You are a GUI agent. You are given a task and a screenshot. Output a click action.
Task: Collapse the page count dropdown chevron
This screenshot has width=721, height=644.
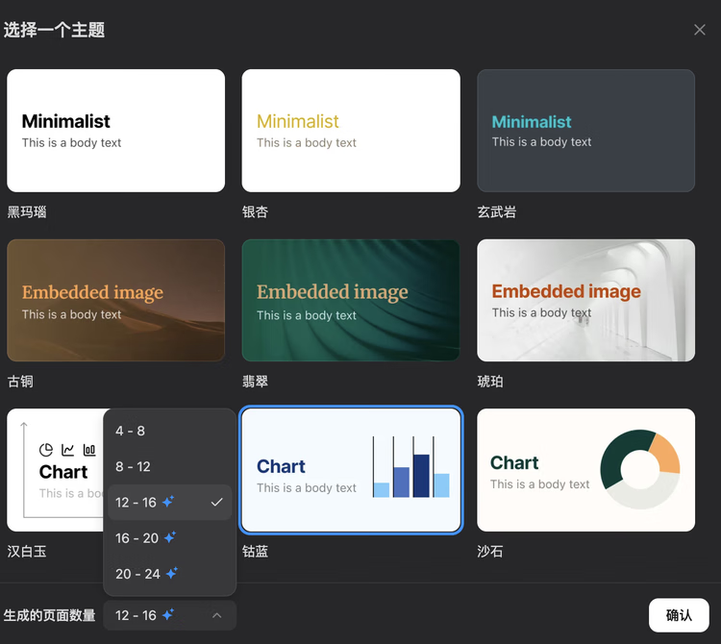click(217, 615)
